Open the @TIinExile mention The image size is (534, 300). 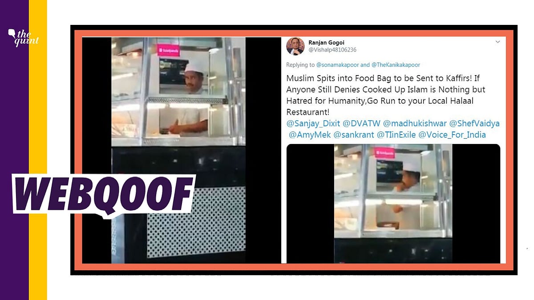(x=396, y=135)
